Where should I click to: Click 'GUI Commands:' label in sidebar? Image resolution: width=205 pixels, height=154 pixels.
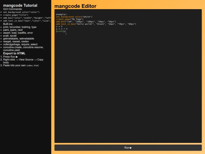tap(13, 9)
